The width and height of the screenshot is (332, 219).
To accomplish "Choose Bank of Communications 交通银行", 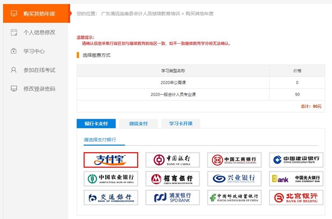I will 111,197.
